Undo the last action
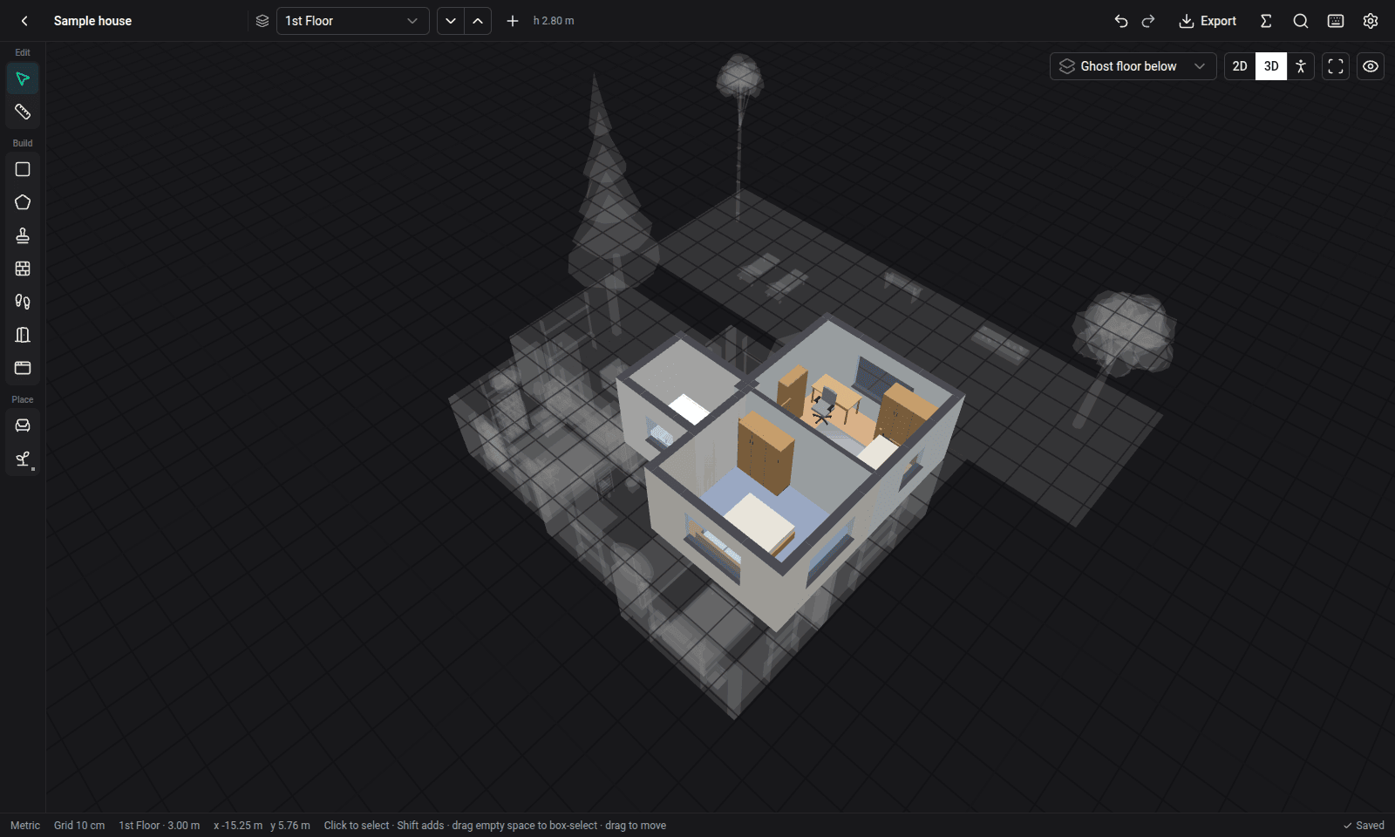Image resolution: width=1395 pixels, height=837 pixels. point(1121,21)
